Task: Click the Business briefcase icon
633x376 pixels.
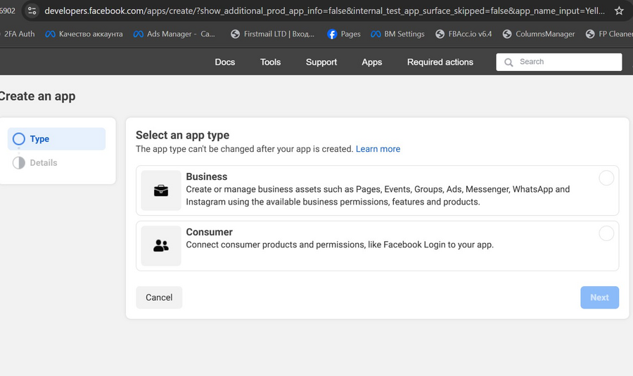Action: [161, 190]
